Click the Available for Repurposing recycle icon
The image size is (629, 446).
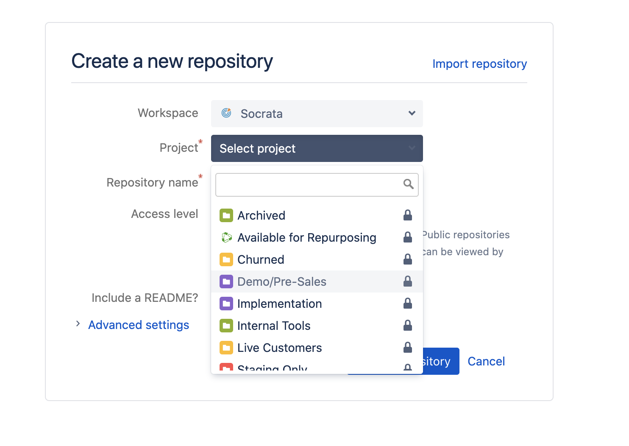pyautogui.click(x=226, y=237)
